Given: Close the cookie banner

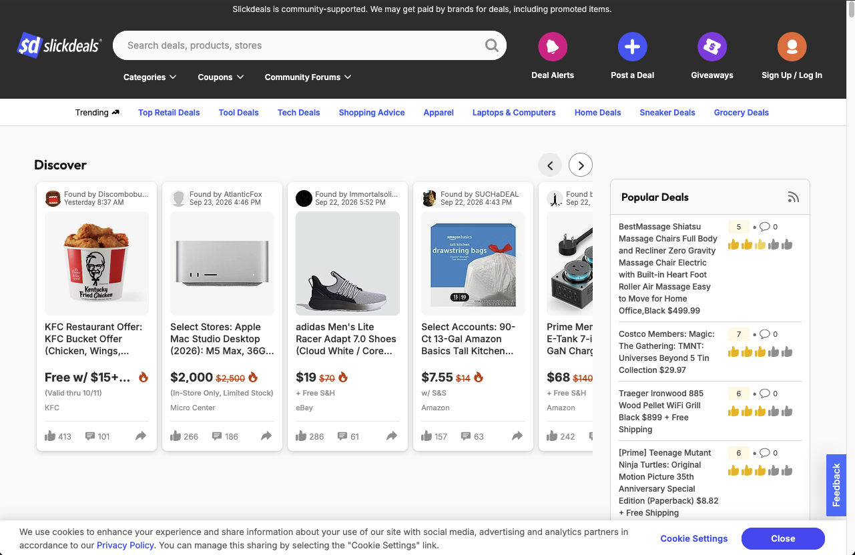Looking at the screenshot, I should pyautogui.click(x=783, y=539).
